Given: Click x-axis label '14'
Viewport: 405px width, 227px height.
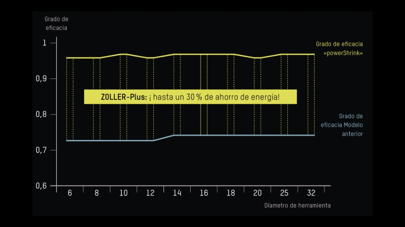Looking at the screenshot, I should tap(177, 193).
